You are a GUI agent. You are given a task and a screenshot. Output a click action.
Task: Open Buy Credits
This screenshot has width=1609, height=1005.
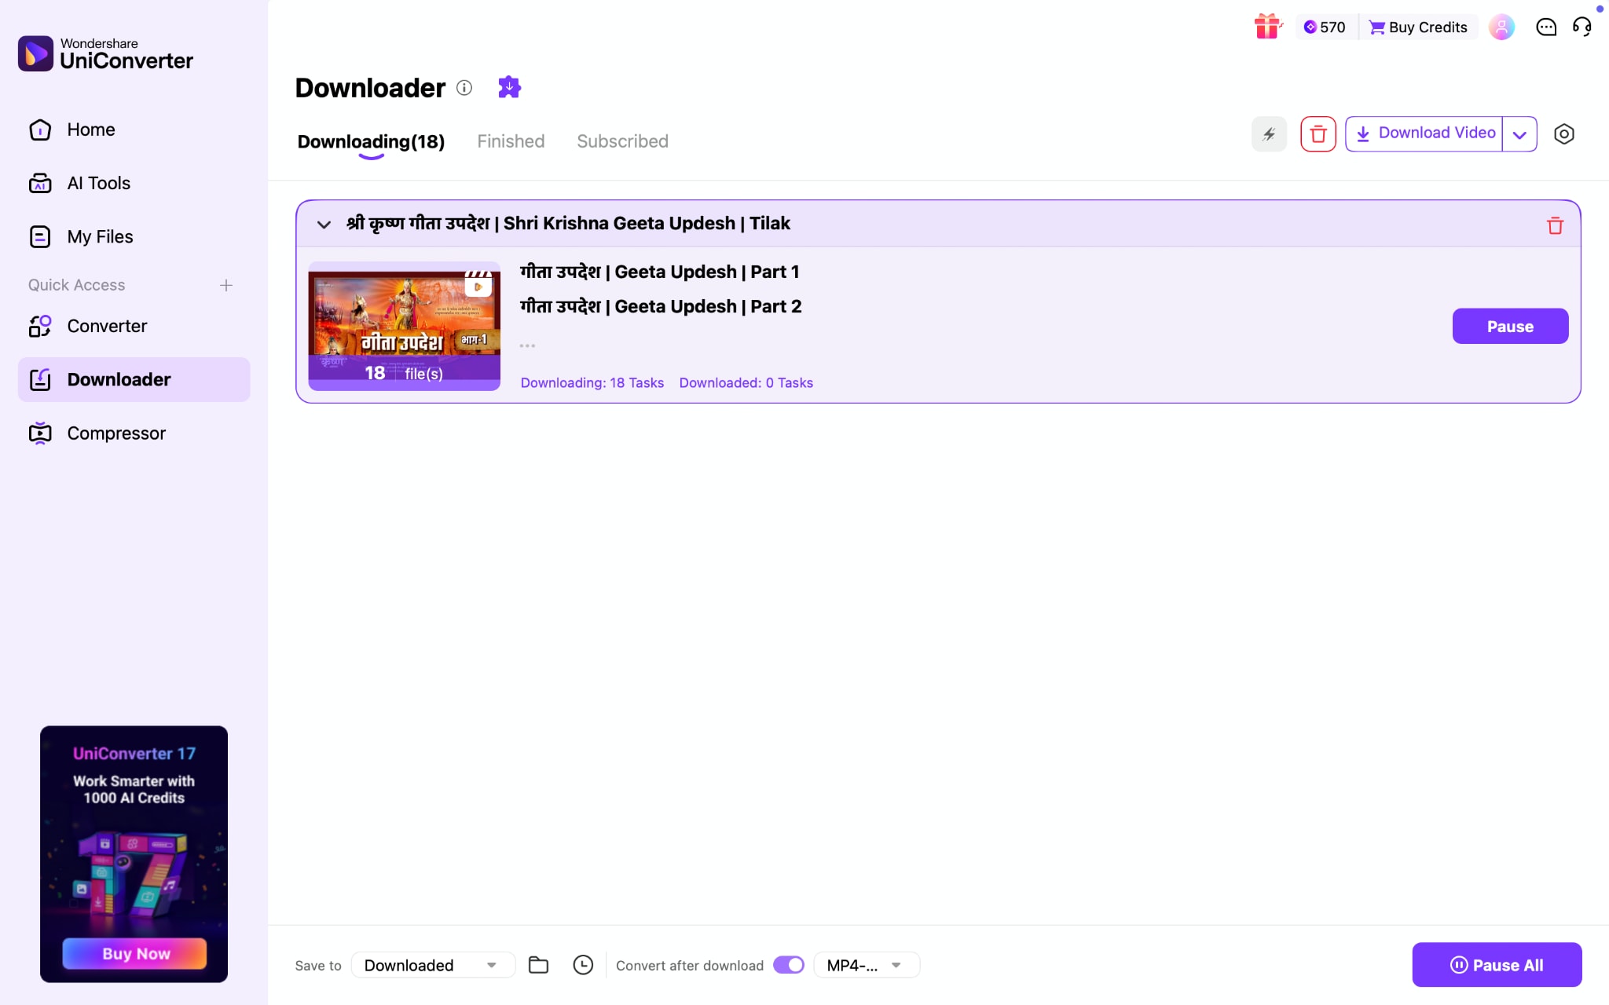pyautogui.click(x=1417, y=26)
